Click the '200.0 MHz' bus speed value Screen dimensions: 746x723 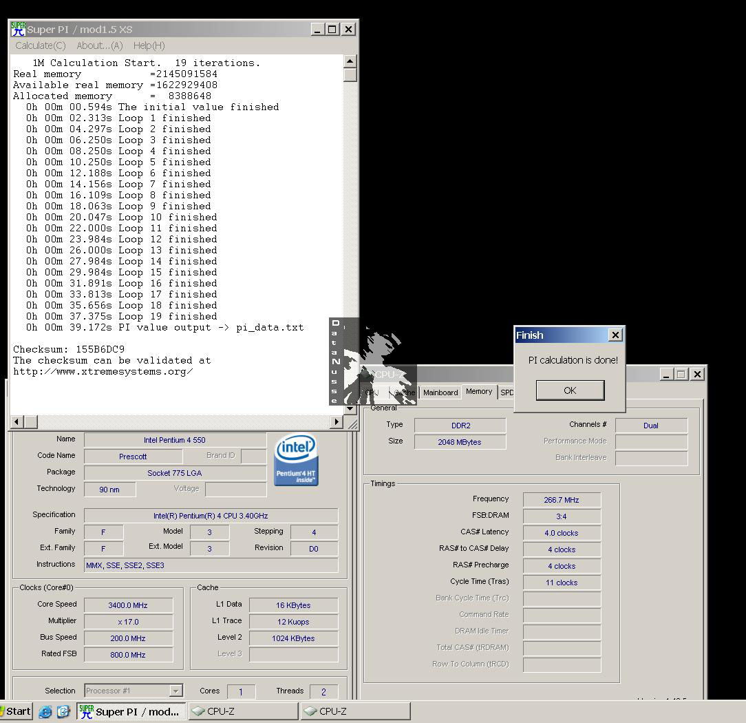click(128, 638)
